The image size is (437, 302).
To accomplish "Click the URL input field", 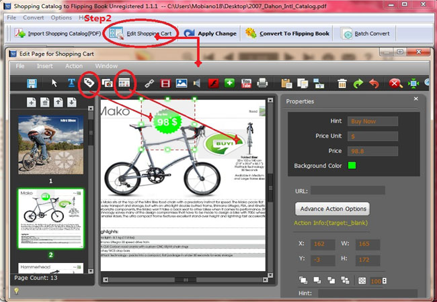I will [x=348, y=191].
